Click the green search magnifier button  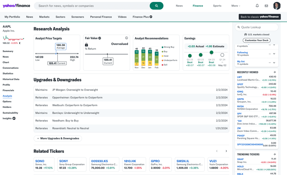tap(156, 6)
